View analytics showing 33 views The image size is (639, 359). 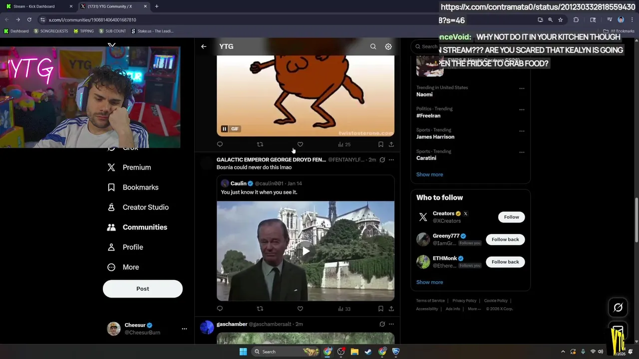344,309
